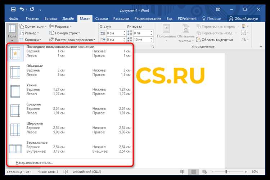This screenshot has width=270, height=180.
Task: Click the zoom slider handle
Action: pyautogui.click(x=226, y=172)
